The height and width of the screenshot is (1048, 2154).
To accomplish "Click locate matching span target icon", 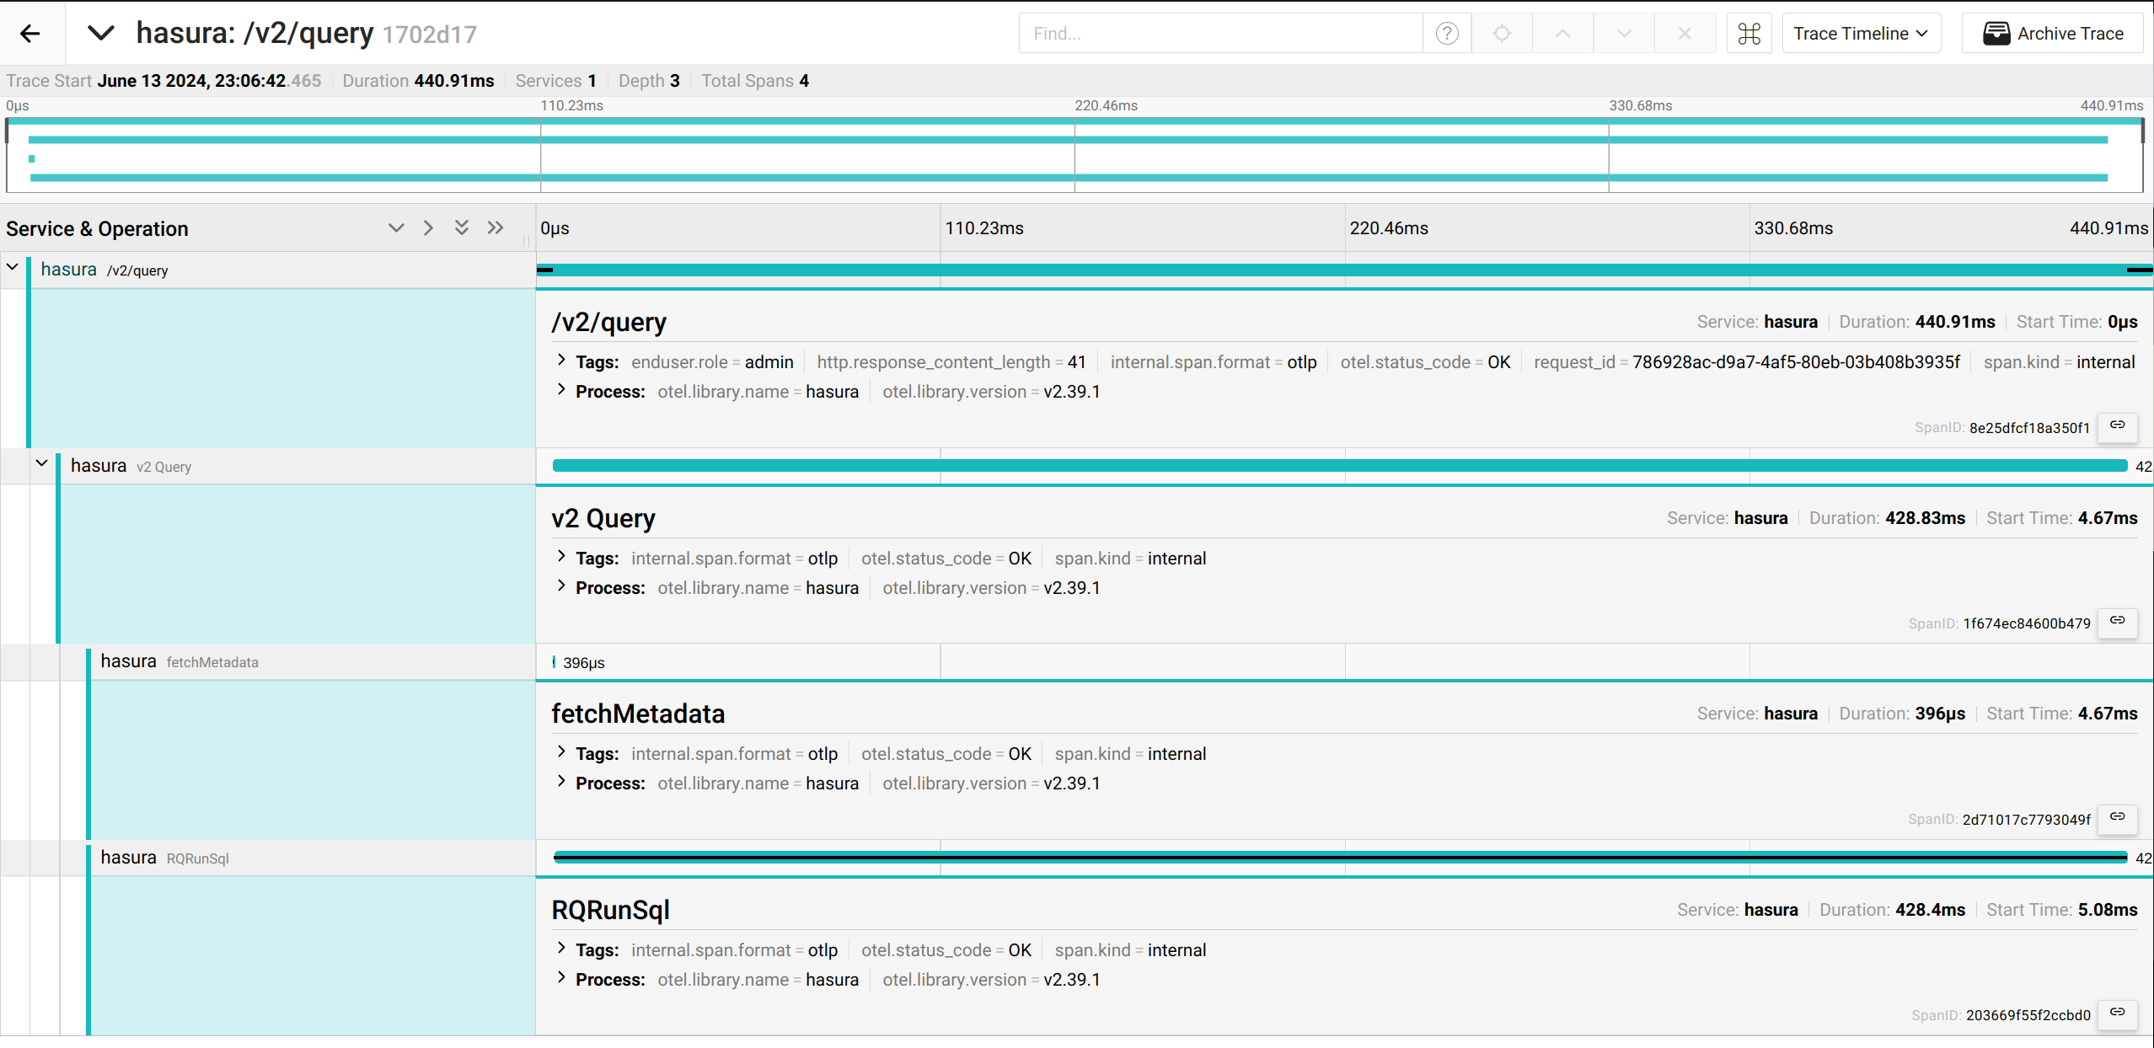I will coord(1502,34).
